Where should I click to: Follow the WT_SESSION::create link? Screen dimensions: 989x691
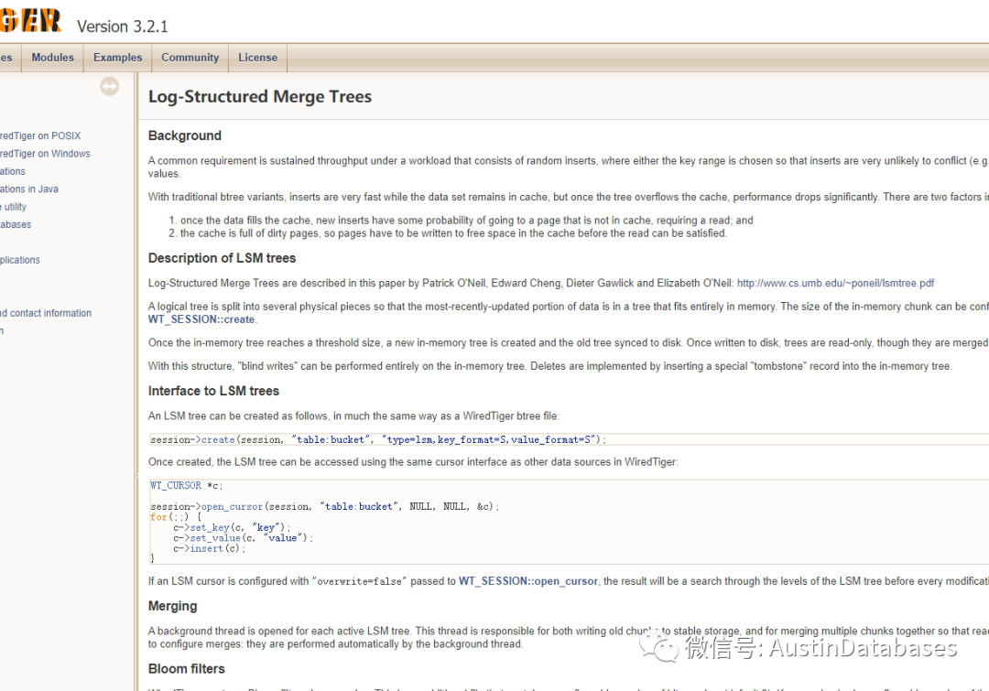[202, 319]
